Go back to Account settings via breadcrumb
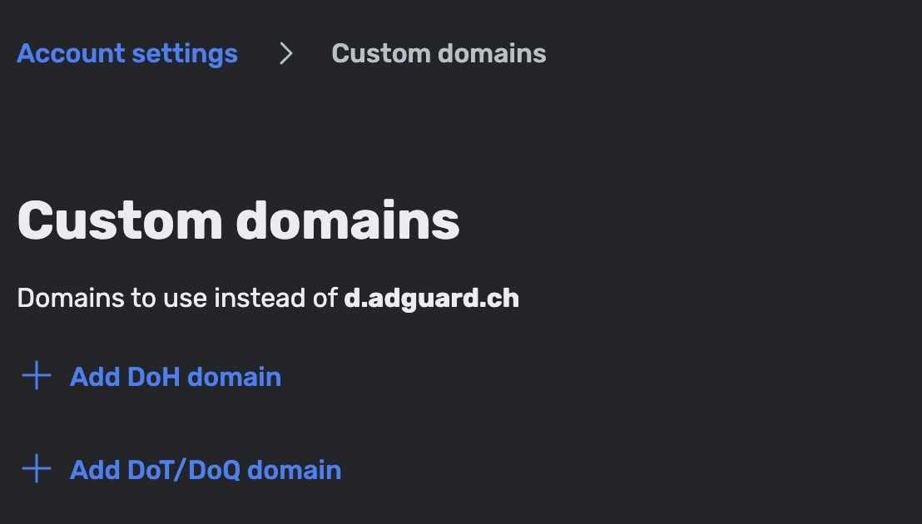The height and width of the screenshot is (524, 922). tap(127, 54)
